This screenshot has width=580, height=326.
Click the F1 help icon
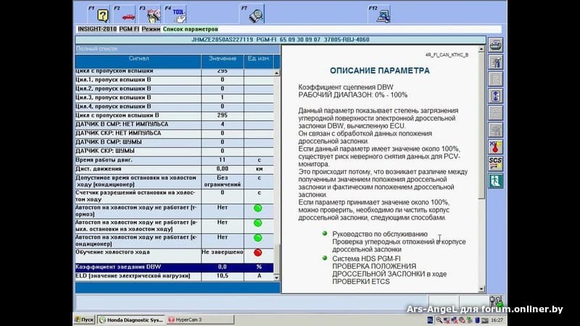click(103, 14)
